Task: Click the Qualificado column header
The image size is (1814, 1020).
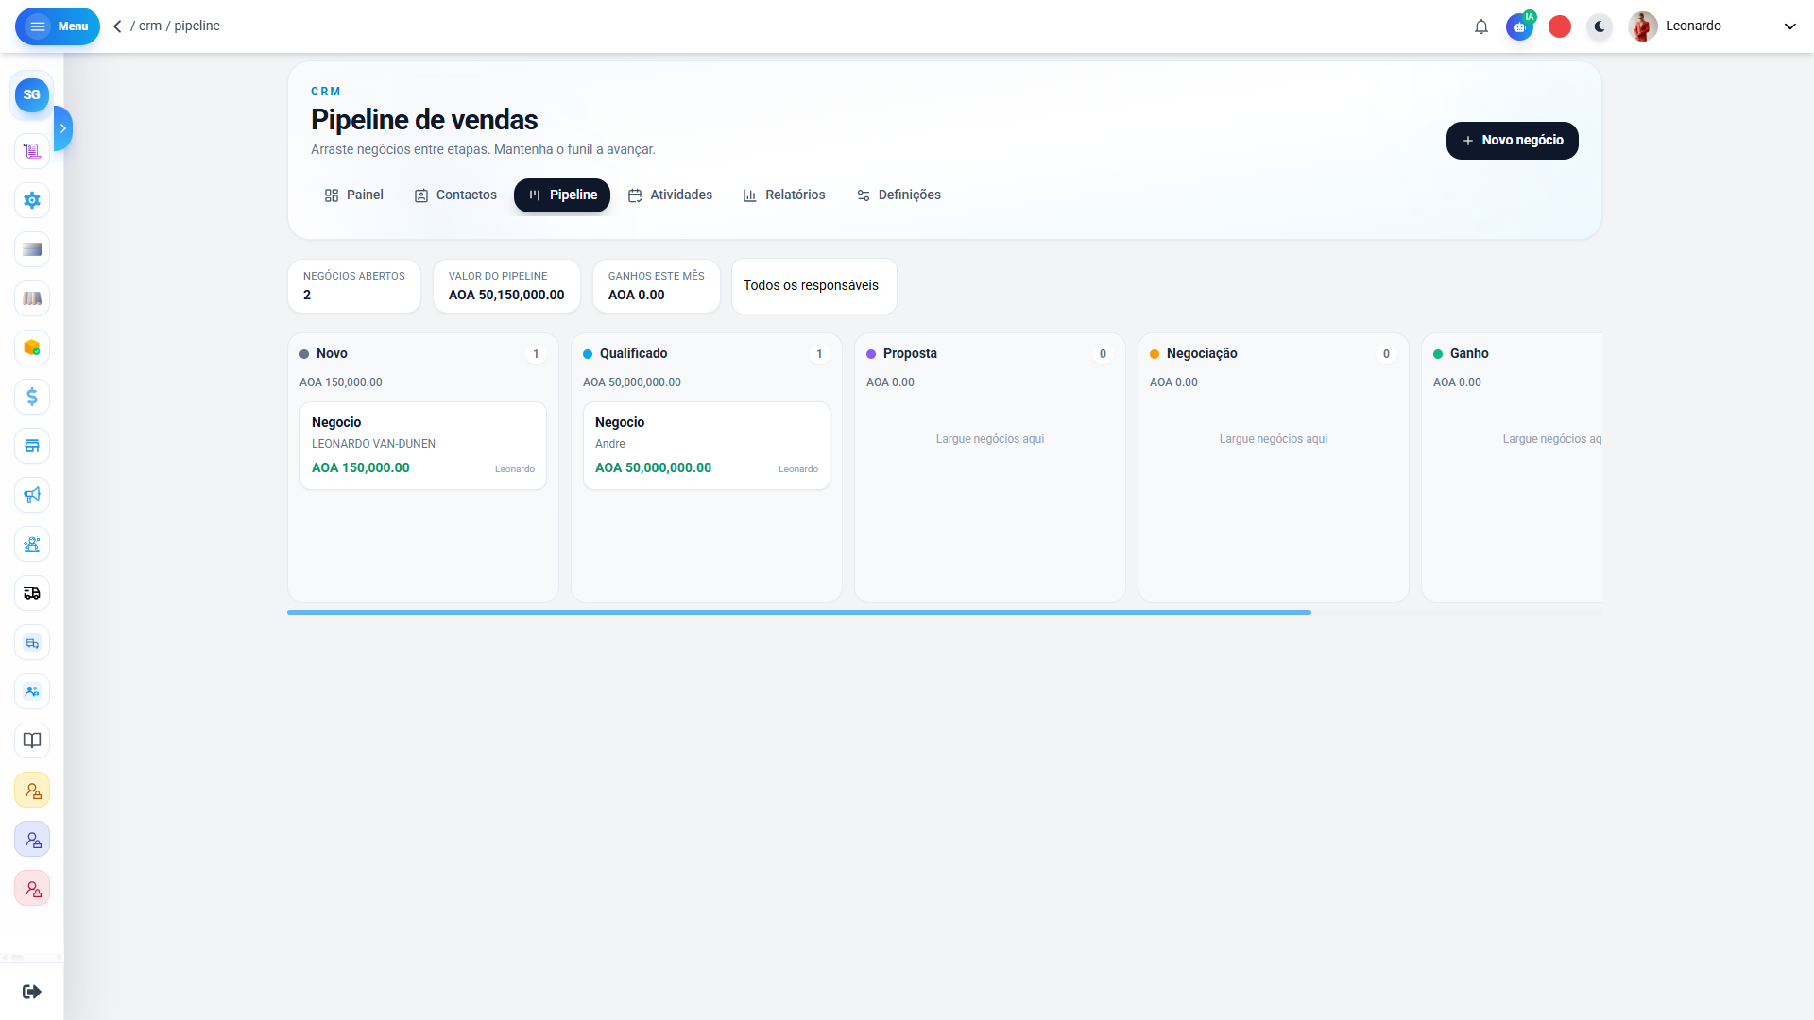Action: (633, 354)
